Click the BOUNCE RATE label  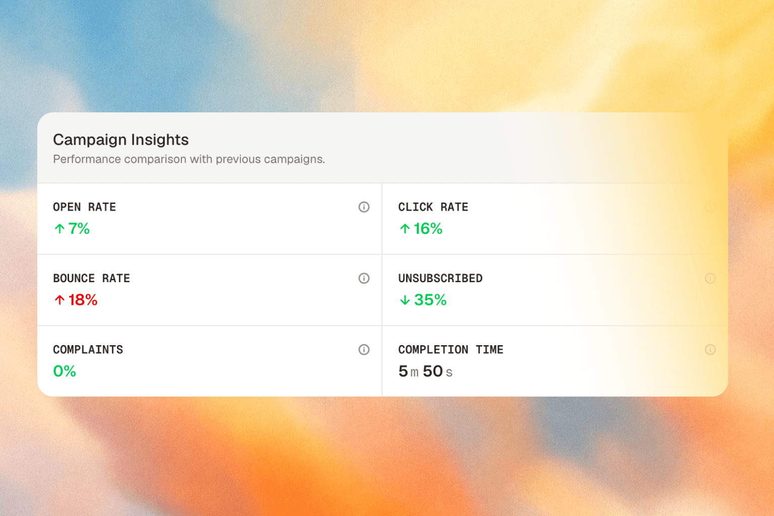(x=92, y=279)
